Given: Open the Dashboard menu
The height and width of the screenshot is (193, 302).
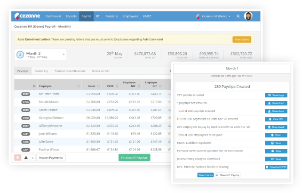Looking at the screenshot, I should click(x=53, y=16).
